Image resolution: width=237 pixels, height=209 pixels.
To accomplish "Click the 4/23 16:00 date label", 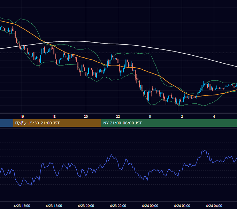I will point(22,206).
